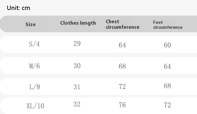
Task: Click foot circumference 64 in M/6 row
Action: coord(167,66)
